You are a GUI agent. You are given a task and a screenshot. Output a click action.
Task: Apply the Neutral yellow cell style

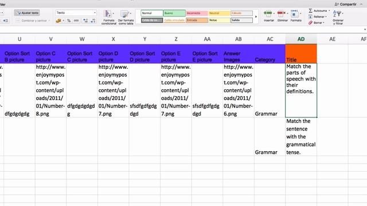point(219,13)
